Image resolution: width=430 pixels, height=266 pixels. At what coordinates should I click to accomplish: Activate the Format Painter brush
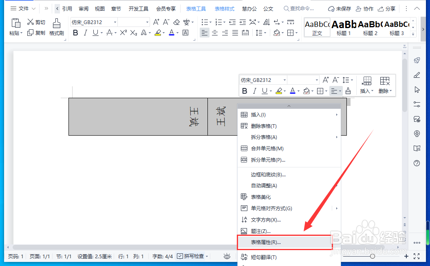(57, 23)
